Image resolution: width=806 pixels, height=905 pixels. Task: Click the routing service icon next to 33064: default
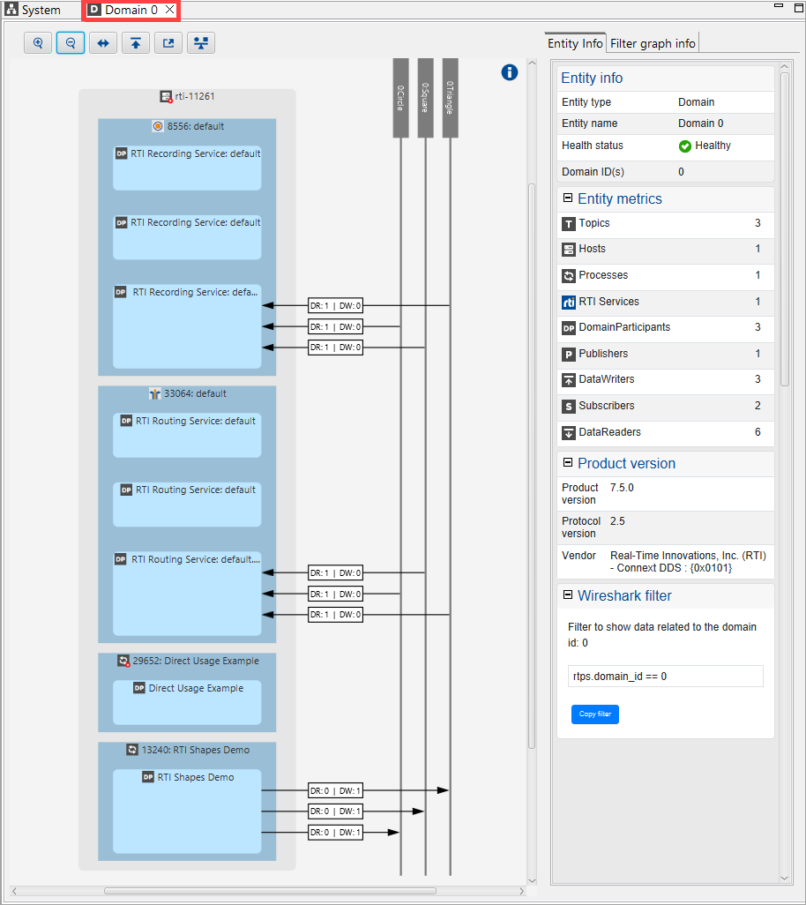[154, 393]
